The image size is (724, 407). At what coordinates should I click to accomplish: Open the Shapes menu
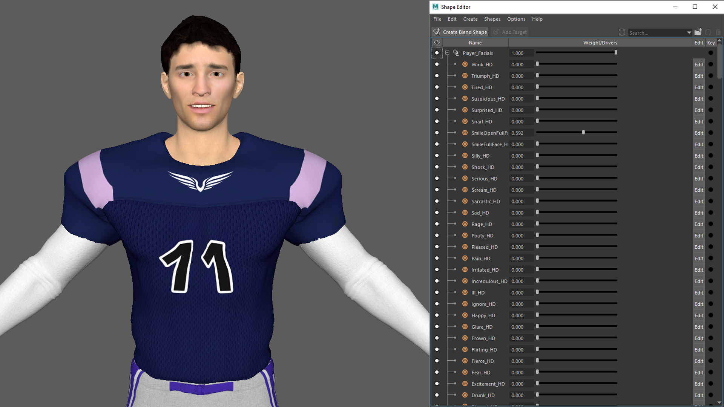pos(492,19)
